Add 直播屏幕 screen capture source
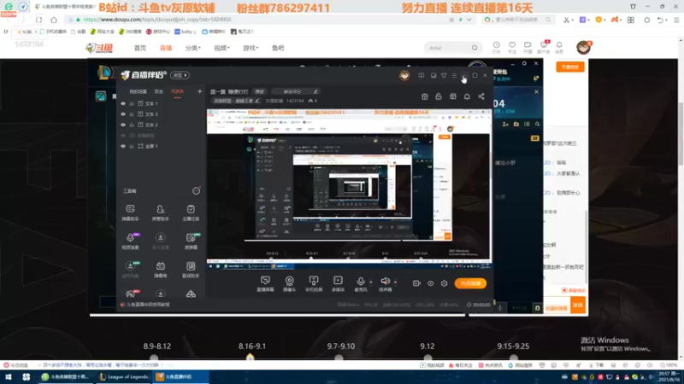Image resolution: width=684 pixels, height=384 pixels. (x=265, y=283)
